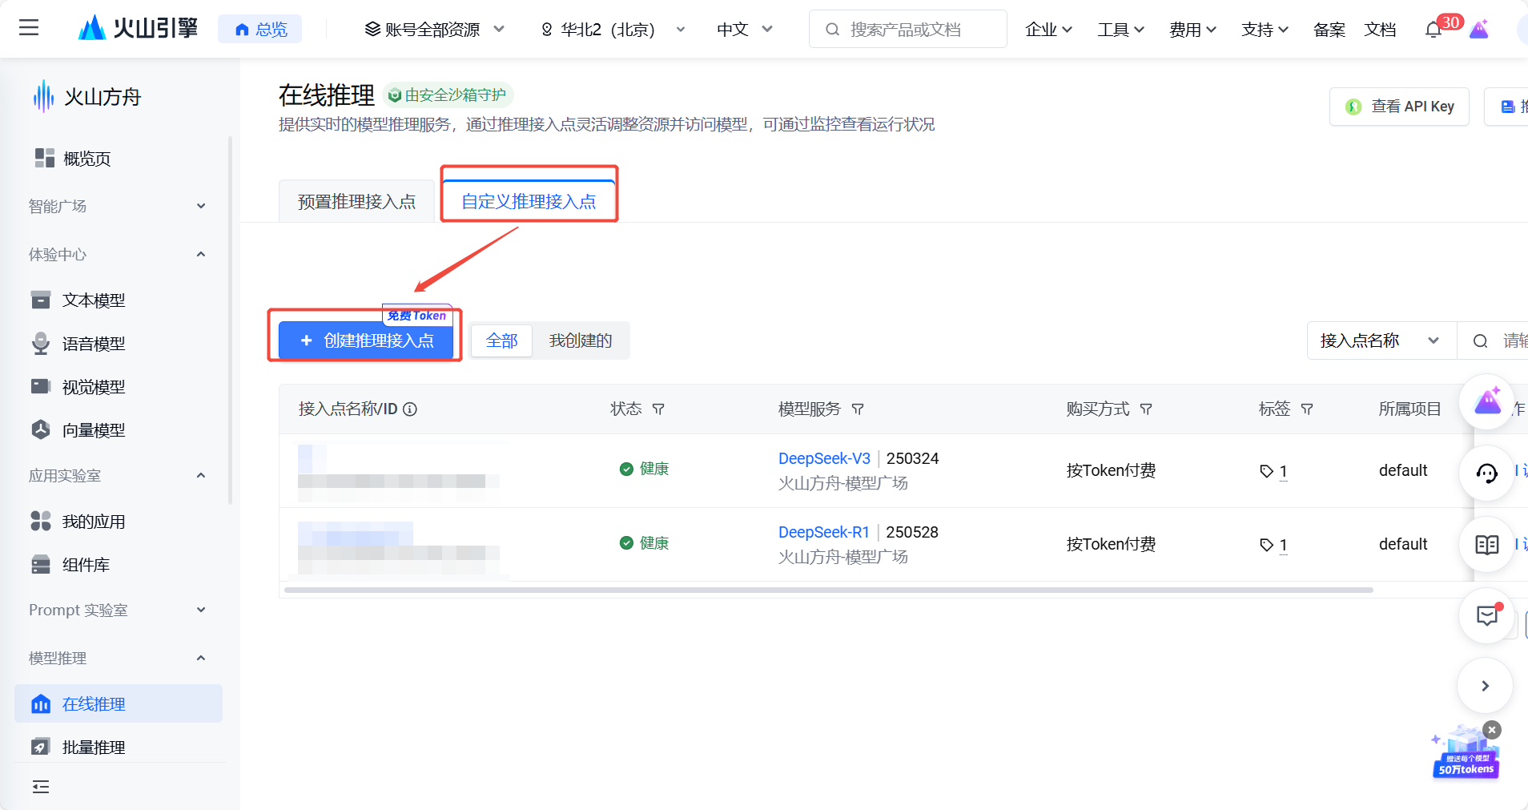Image resolution: width=1528 pixels, height=810 pixels.
Task: Click 健康 status in DeepSeek-V3 row
Action: [645, 469]
